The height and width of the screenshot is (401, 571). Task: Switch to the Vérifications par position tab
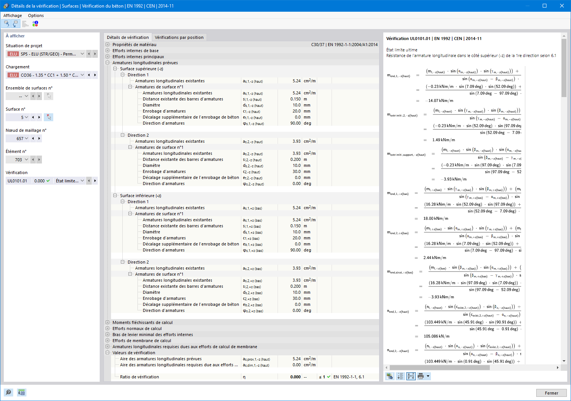coord(179,37)
